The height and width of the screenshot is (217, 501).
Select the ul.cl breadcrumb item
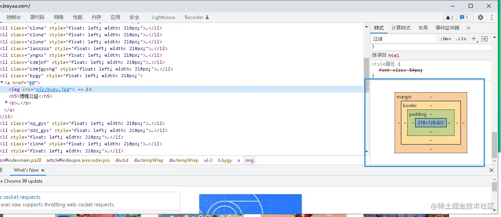tap(208, 160)
